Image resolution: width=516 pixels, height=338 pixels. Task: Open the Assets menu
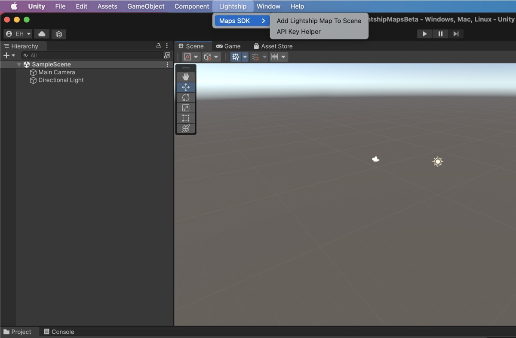click(107, 6)
